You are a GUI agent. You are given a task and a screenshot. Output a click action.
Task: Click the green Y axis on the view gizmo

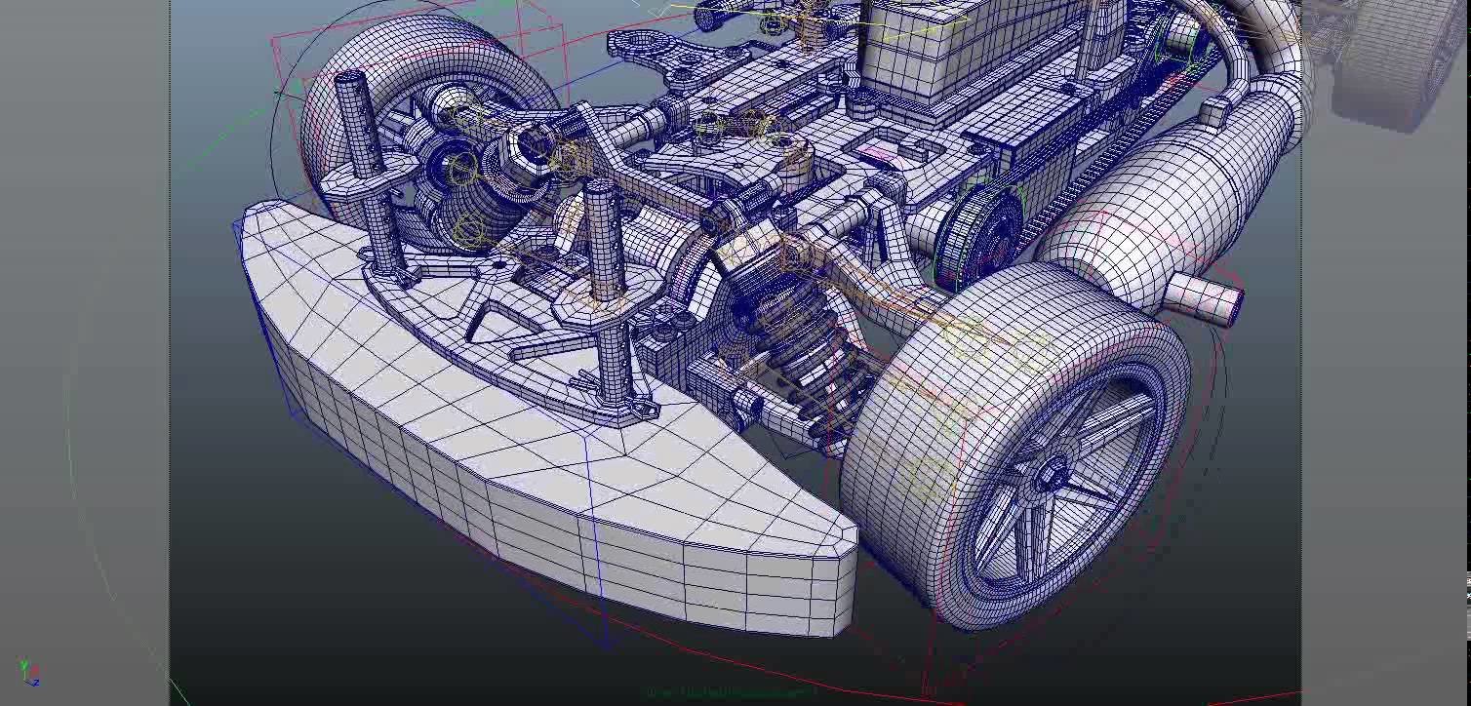pos(24,664)
